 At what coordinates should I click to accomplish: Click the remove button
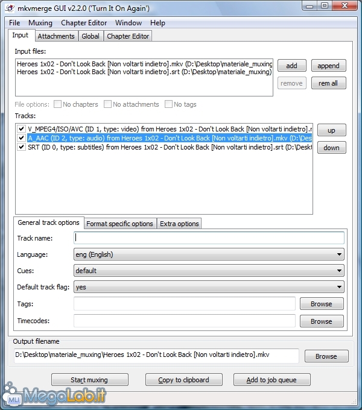[291, 83]
